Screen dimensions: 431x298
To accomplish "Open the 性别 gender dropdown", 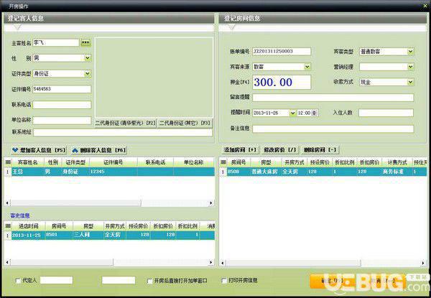I will 88,58.
